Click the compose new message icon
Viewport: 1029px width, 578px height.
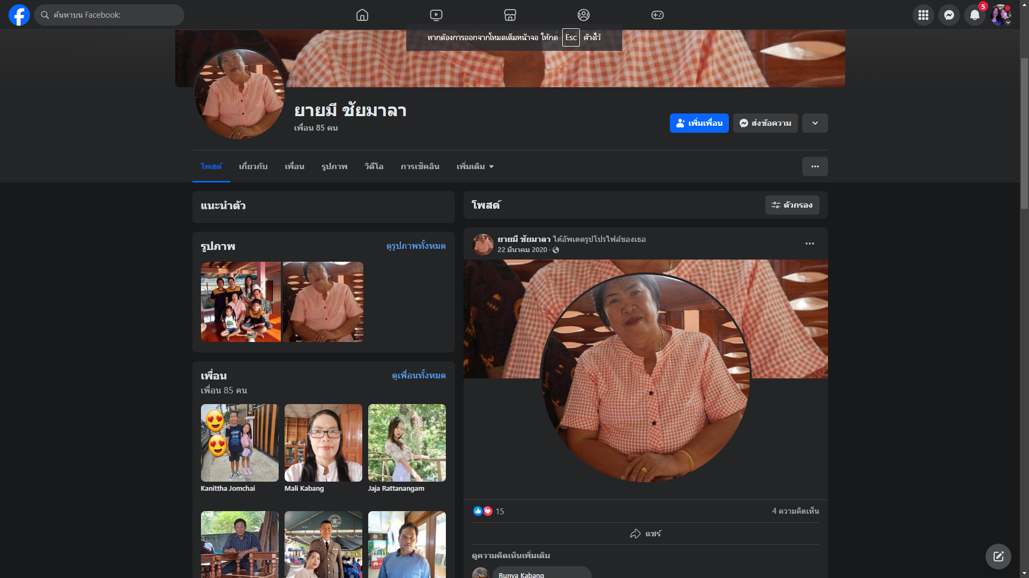click(998, 557)
